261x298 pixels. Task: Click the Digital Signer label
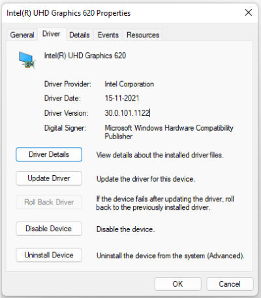pos(65,128)
